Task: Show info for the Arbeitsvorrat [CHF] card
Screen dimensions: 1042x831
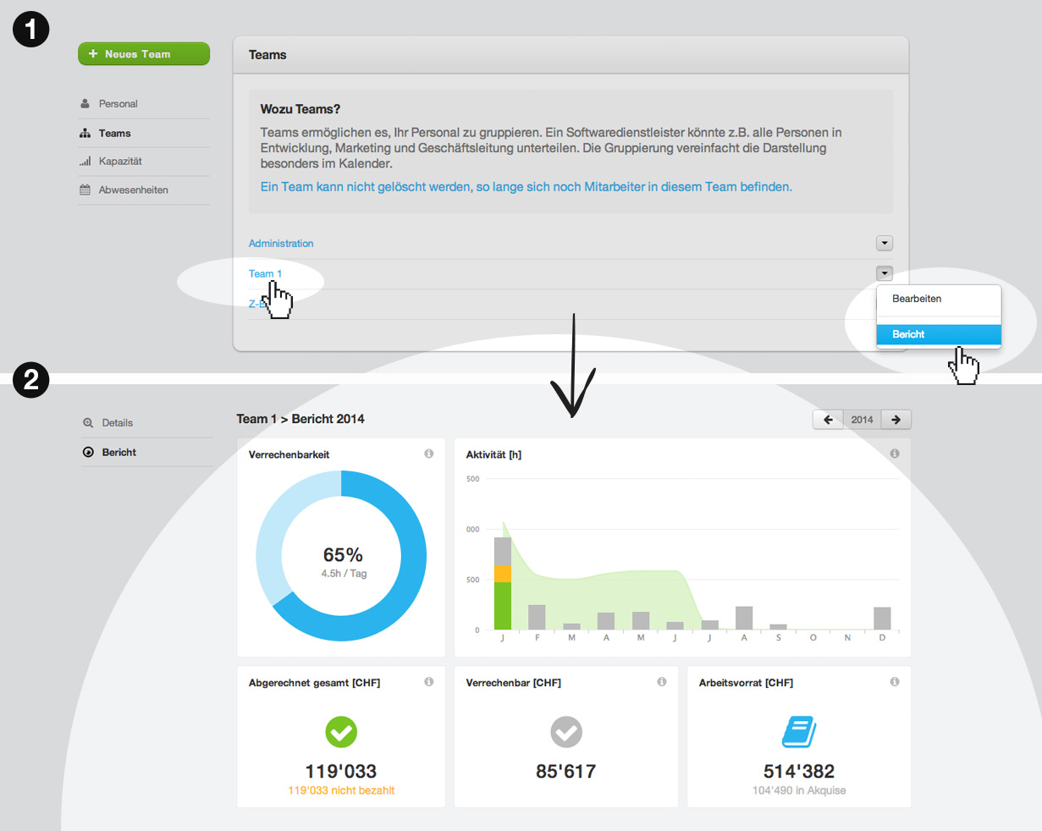Action: click(895, 682)
